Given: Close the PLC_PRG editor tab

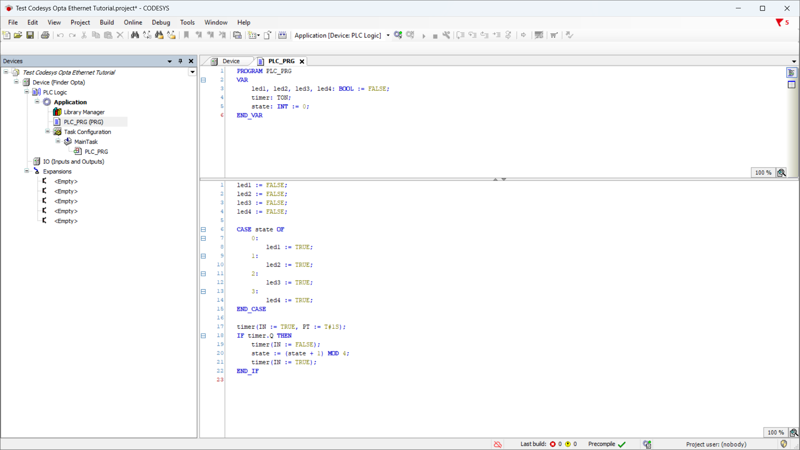Looking at the screenshot, I should tap(302, 62).
